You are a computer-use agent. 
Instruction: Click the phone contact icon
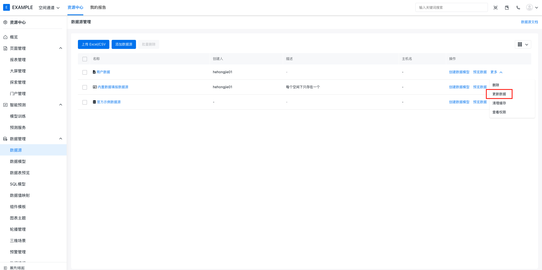pos(518,8)
